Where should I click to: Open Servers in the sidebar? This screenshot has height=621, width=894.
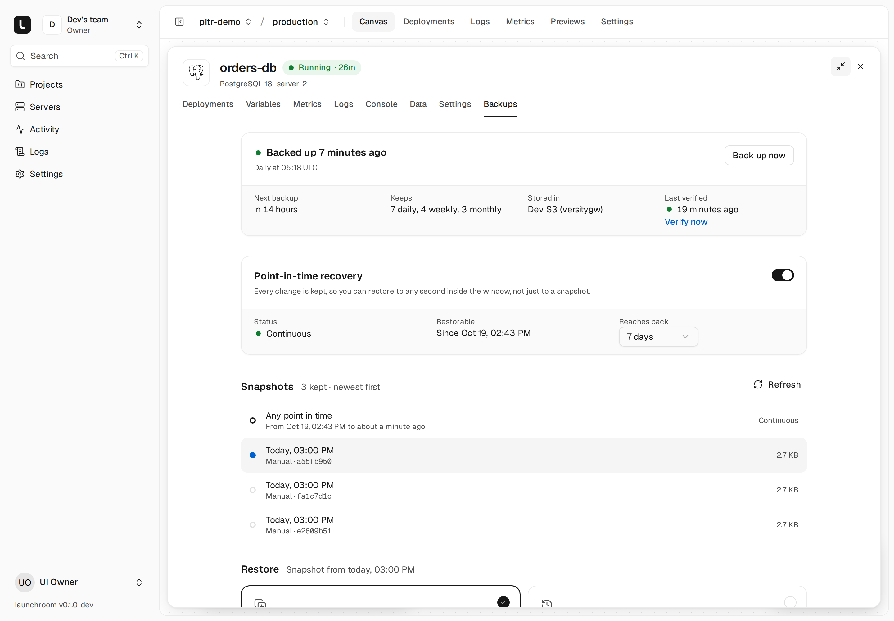pyautogui.click(x=79, y=107)
